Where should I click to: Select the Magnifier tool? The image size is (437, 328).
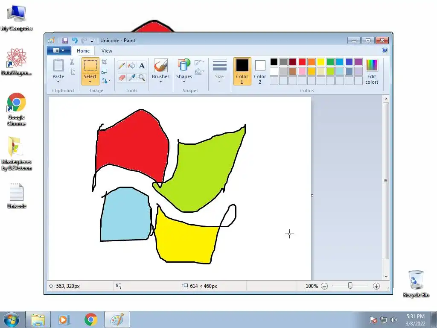142,77
